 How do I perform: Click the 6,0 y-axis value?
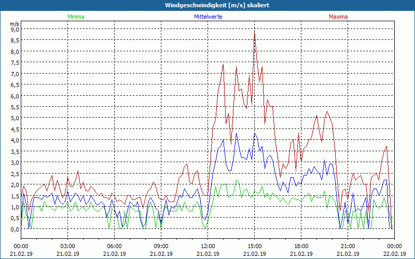15,96
